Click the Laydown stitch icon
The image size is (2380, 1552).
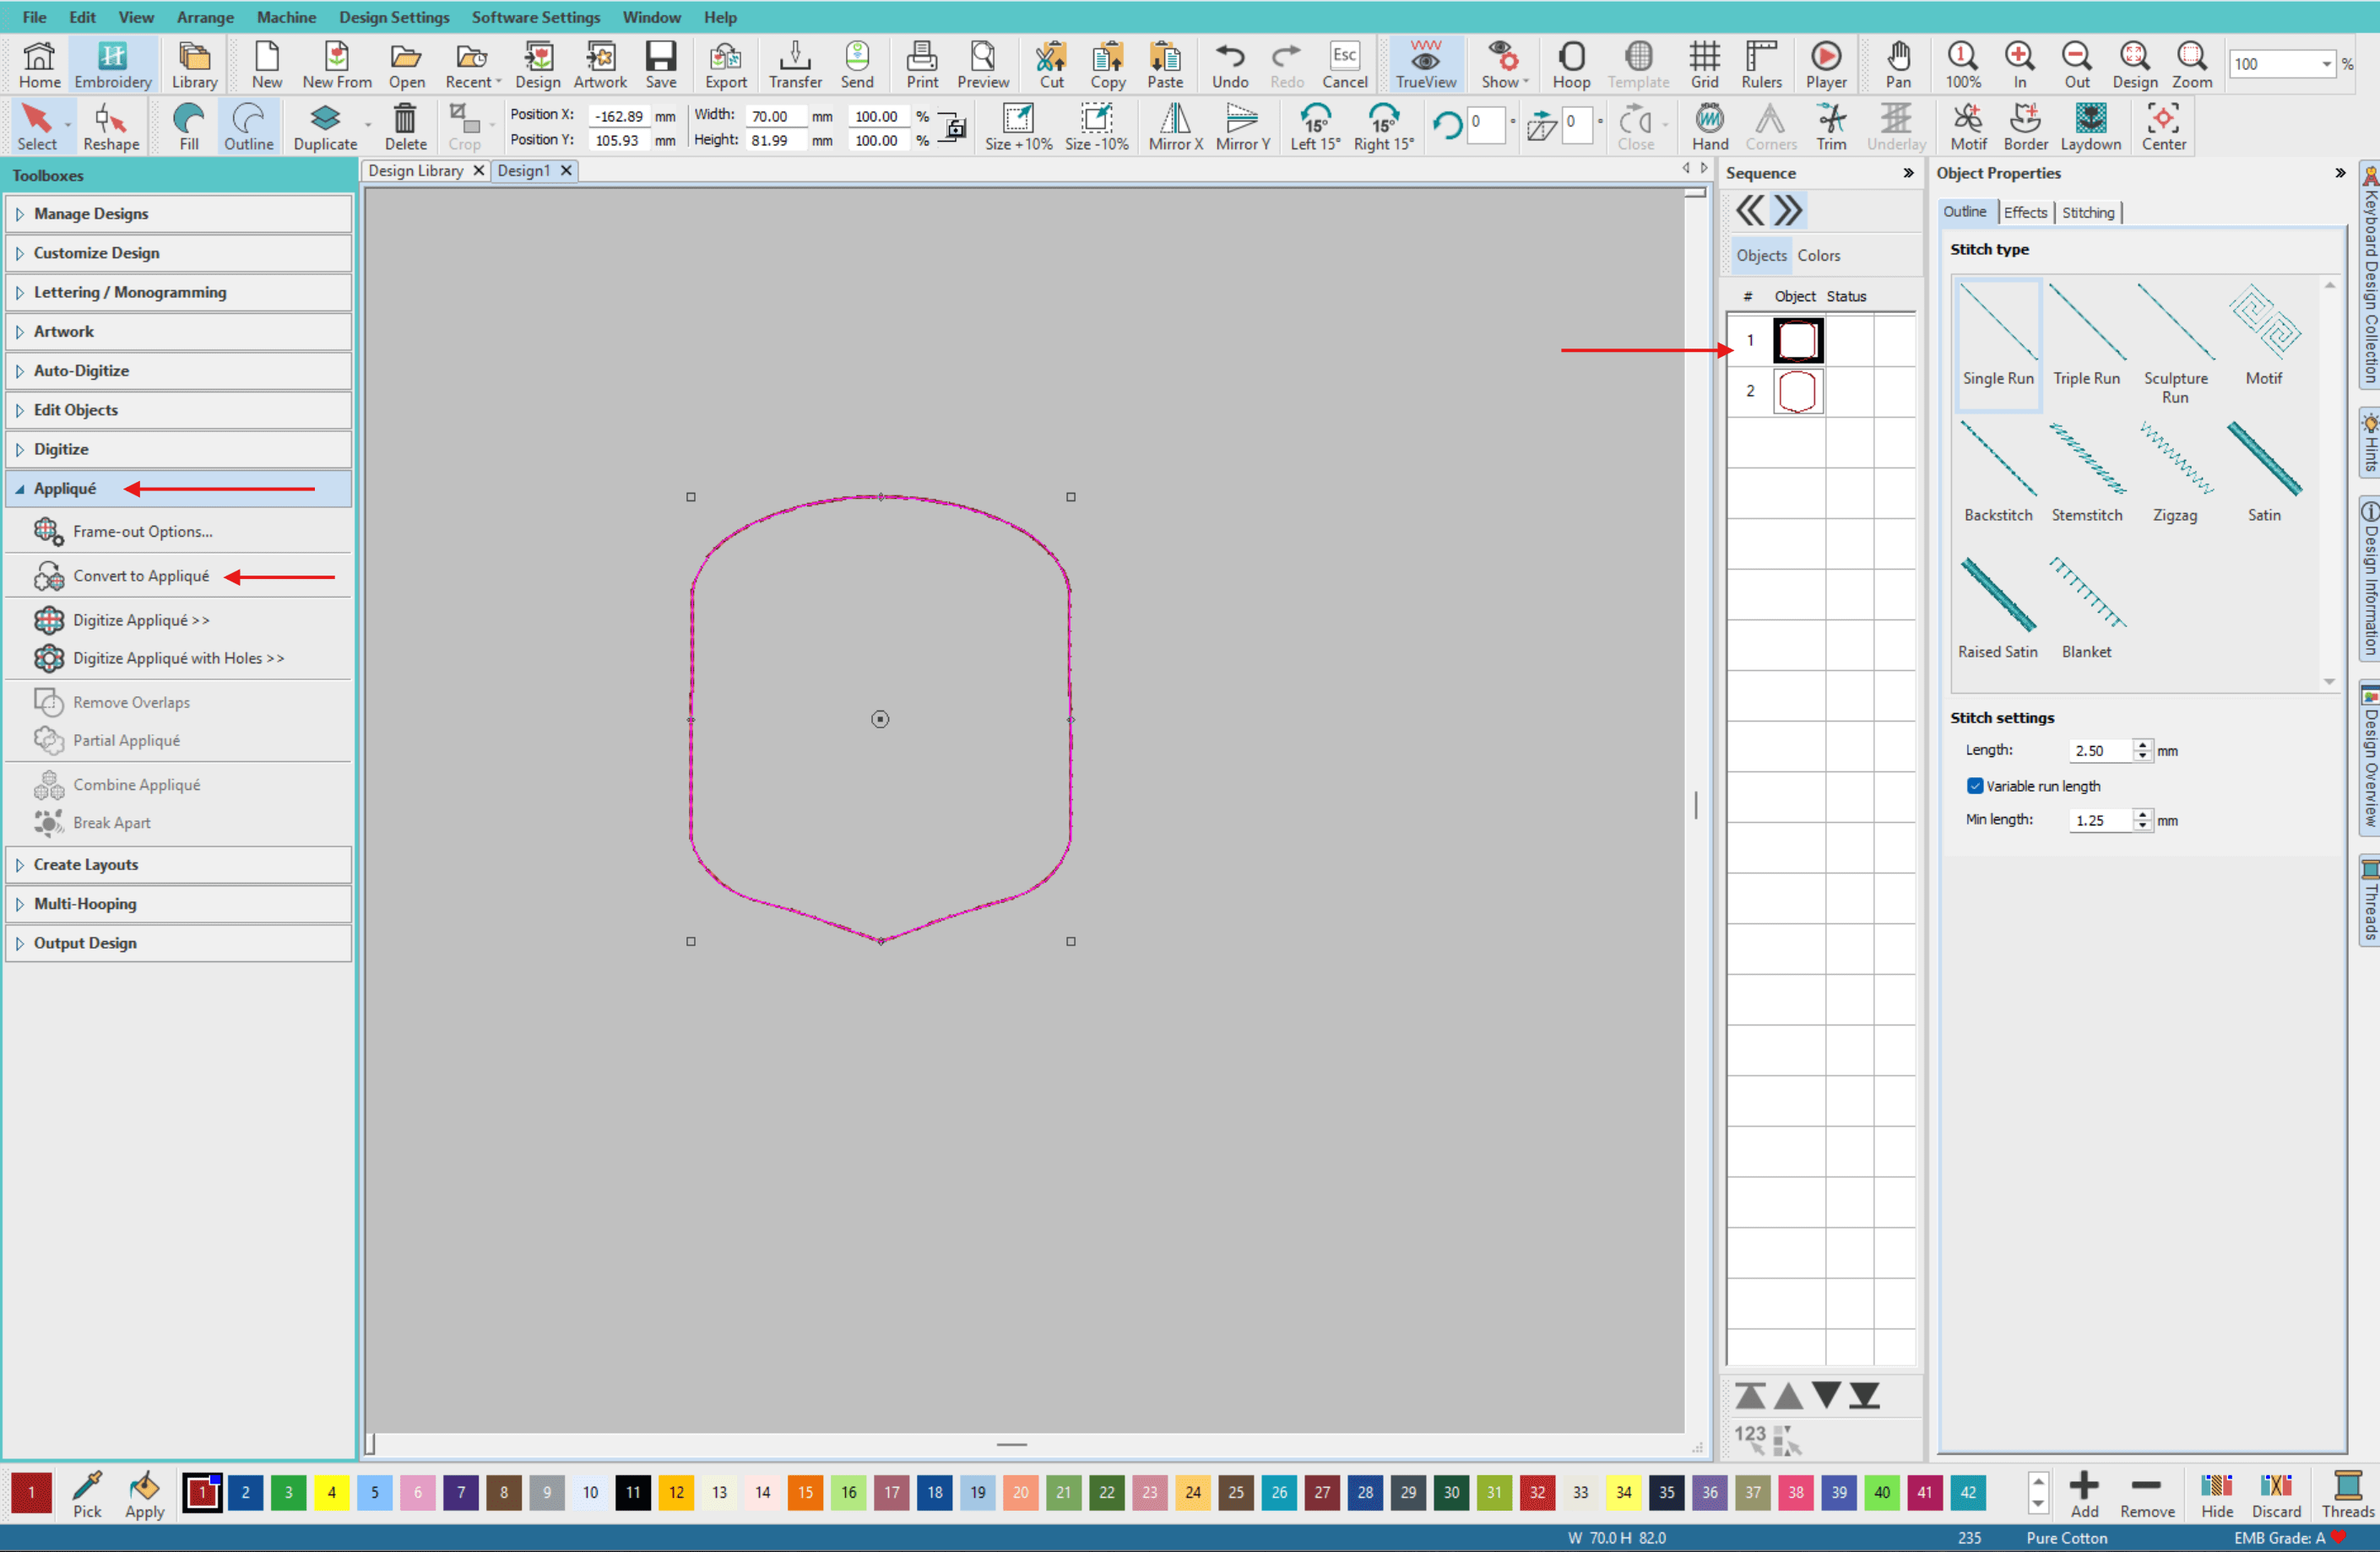coord(2090,120)
